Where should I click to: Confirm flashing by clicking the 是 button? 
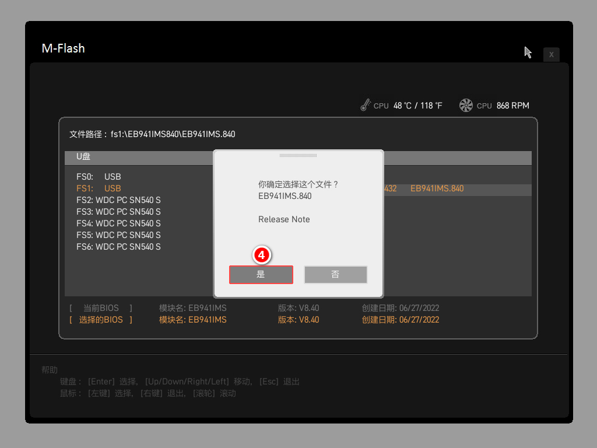[x=261, y=274]
